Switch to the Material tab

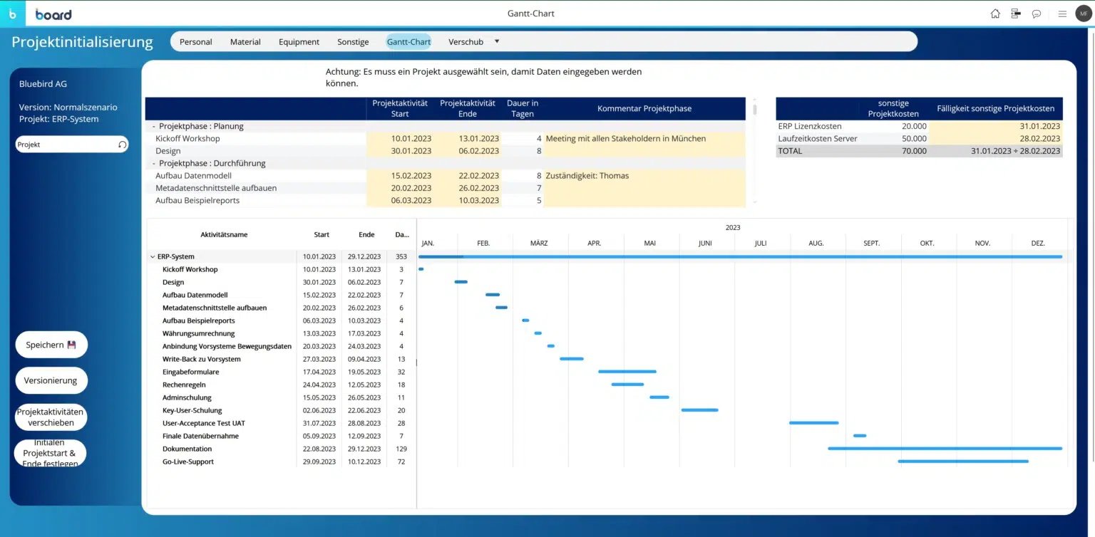click(x=245, y=42)
